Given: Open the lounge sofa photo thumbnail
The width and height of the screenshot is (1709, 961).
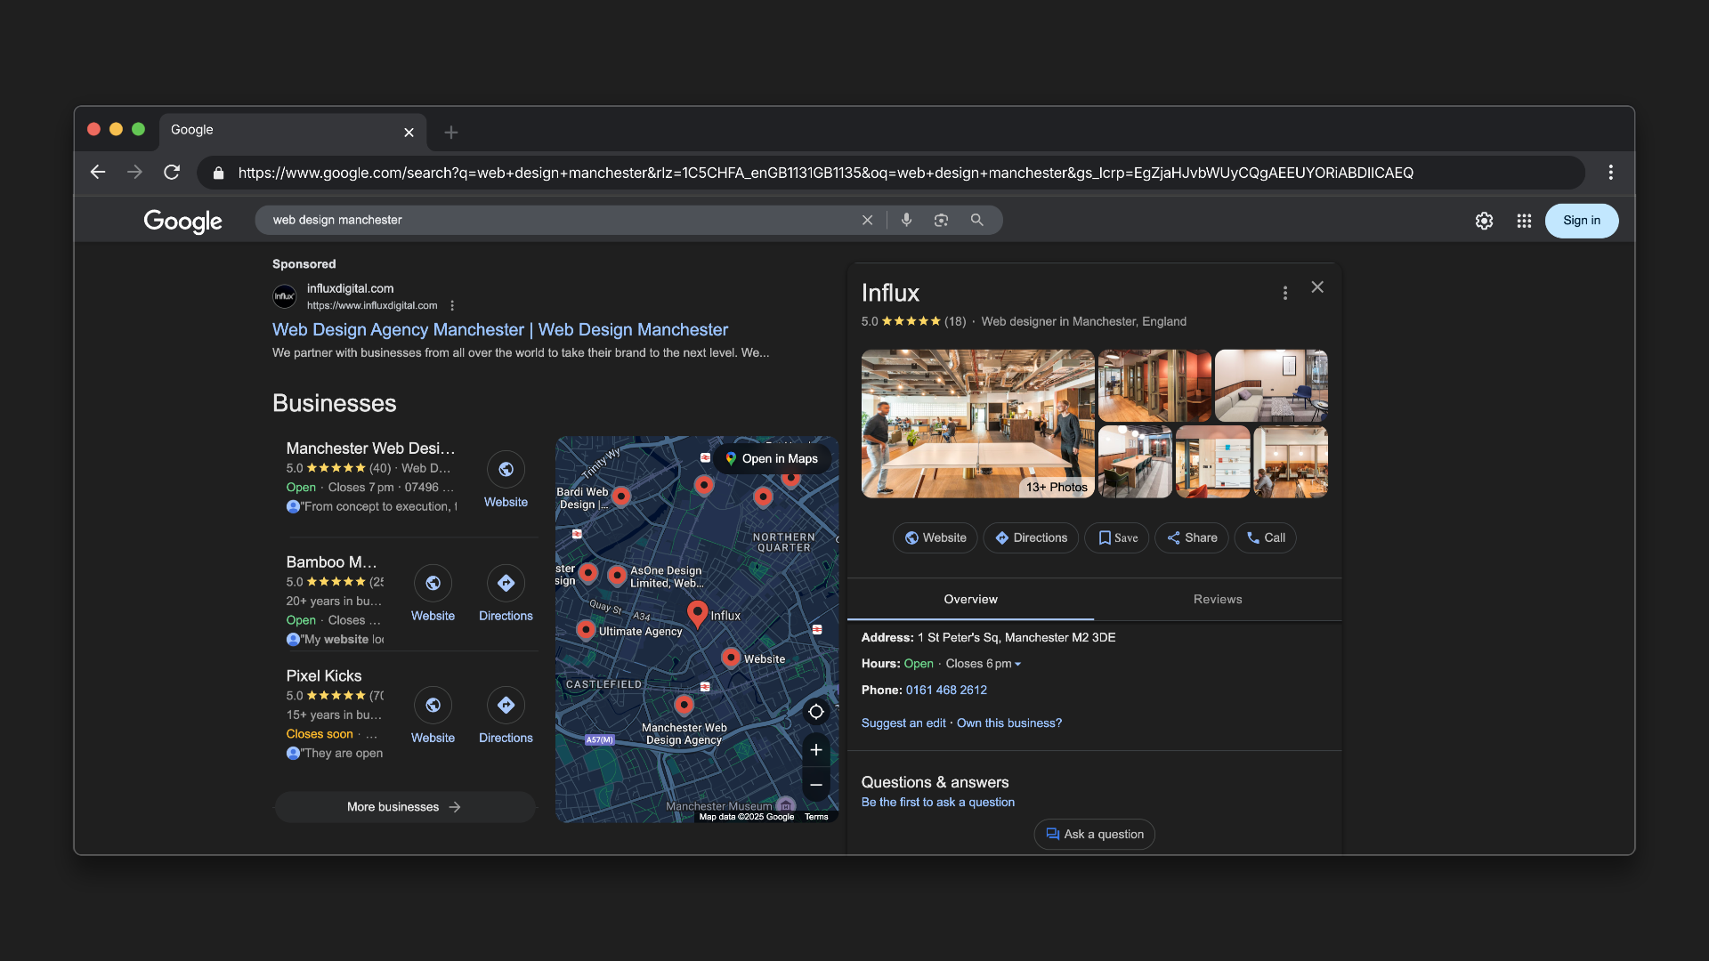Looking at the screenshot, I should click(1271, 385).
